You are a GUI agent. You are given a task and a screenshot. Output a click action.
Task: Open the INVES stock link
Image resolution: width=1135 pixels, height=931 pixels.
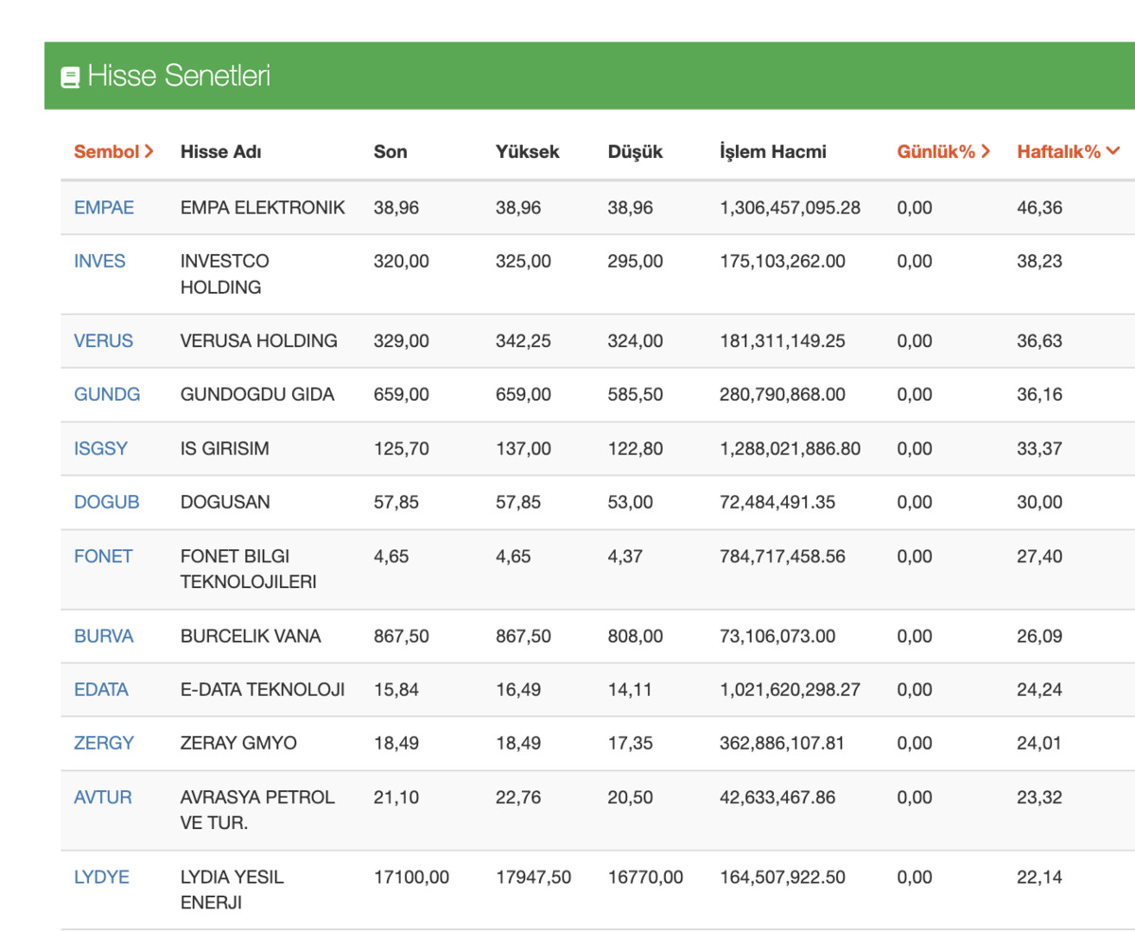99,261
